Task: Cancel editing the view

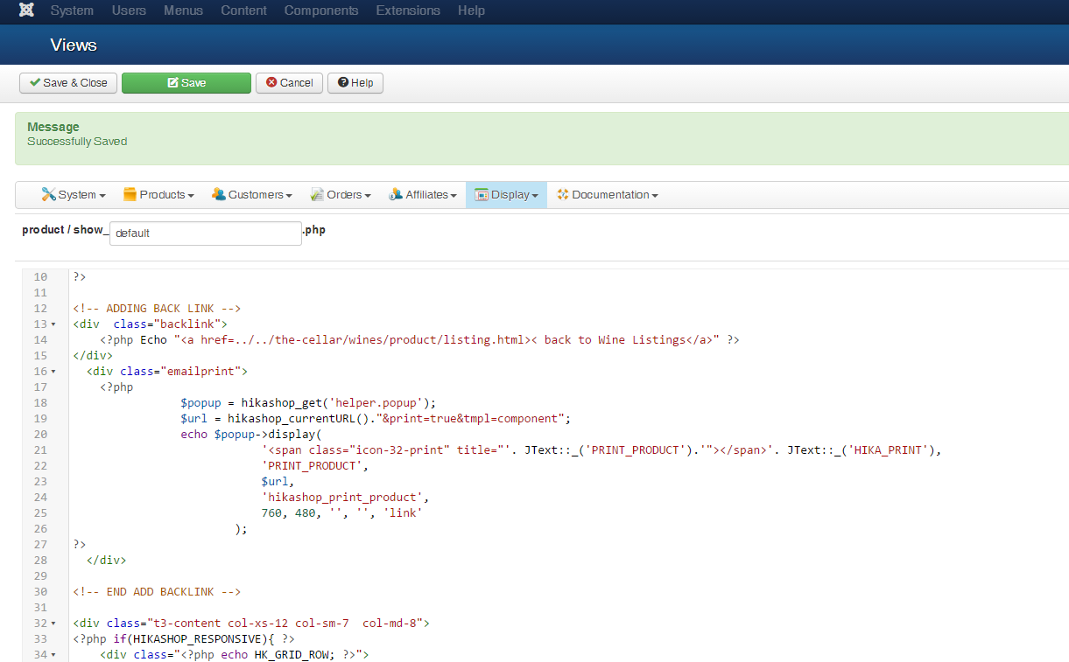Action: pos(290,83)
